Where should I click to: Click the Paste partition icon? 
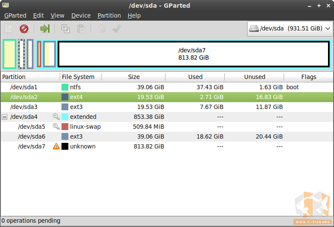tap(81, 29)
